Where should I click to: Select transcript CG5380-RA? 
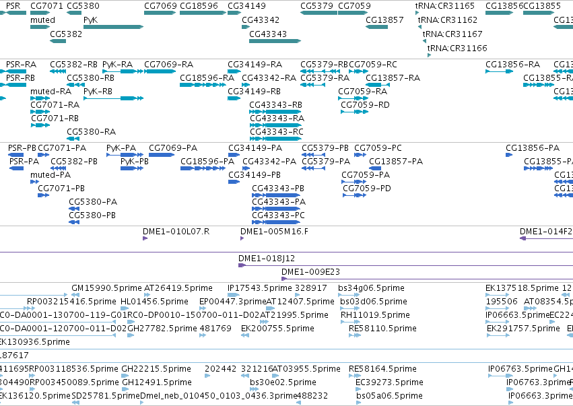[73, 139]
